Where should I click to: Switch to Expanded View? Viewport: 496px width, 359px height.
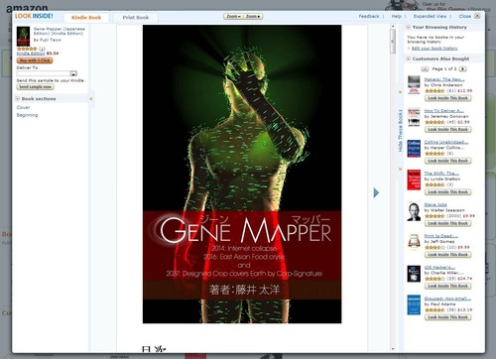430,16
